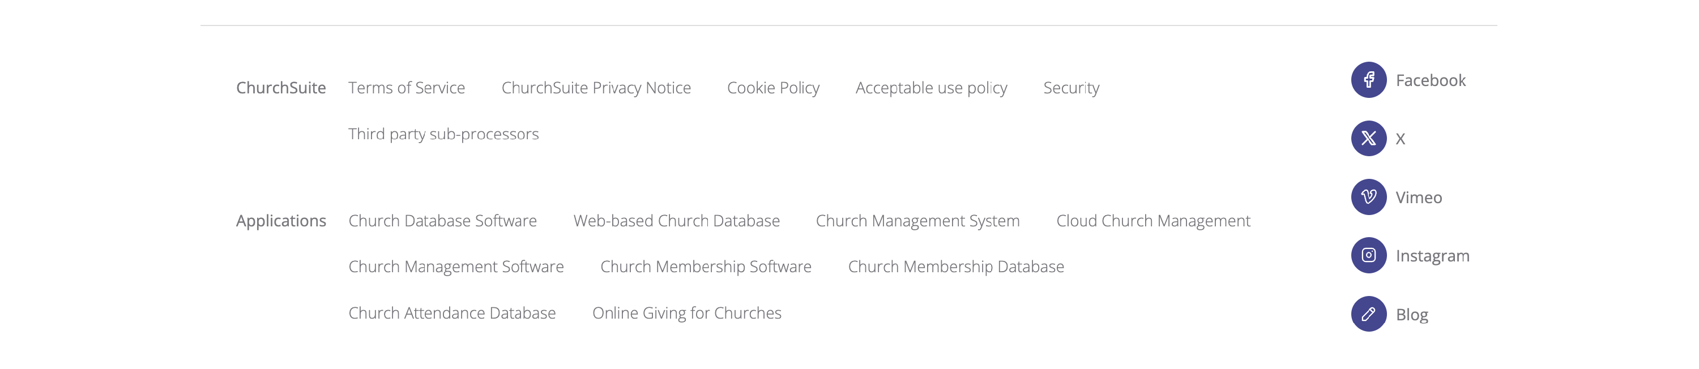1699x369 pixels.
Task: View Third party sub-processors
Action: coord(443,135)
